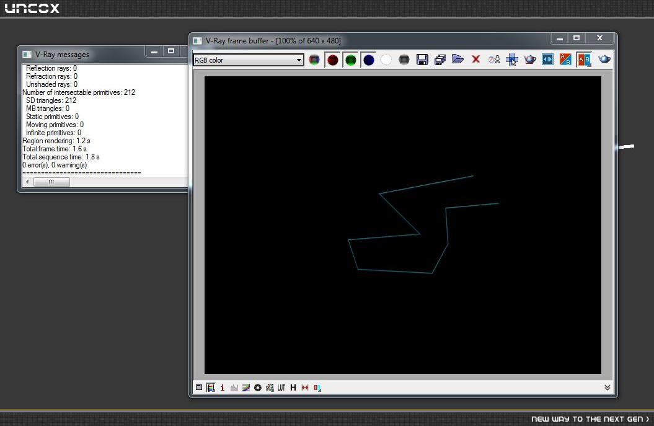Activate region render teapot icon
Image resolution: width=654 pixels, height=426 pixels.
point(529,60)
